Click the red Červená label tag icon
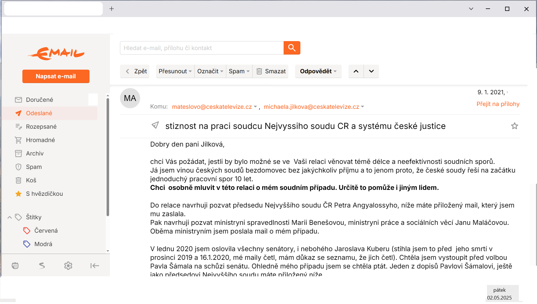 pyautogui.click(x=27, y=231)
